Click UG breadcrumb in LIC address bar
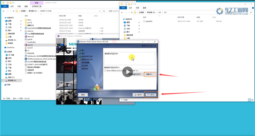The width and height of the screenshot is (255, 136). point(159,13)
